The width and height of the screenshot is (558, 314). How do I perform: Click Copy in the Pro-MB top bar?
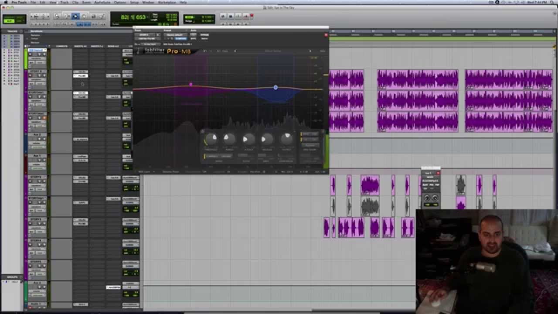(x=225, y=51)
